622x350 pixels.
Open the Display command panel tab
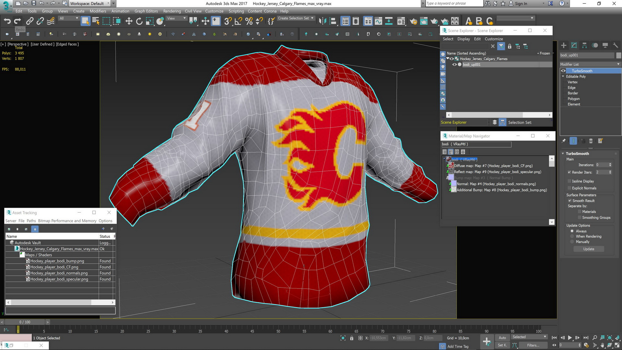coord(605,45)
